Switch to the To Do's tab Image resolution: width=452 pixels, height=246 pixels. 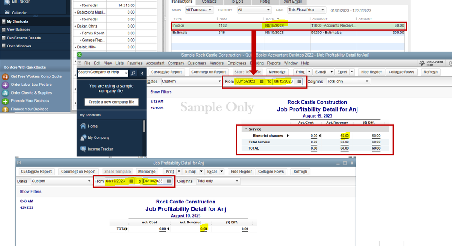(x=237, y=2)
